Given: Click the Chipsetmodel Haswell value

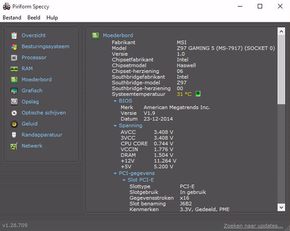Looking at the screenshot, I should click(186, 65).
